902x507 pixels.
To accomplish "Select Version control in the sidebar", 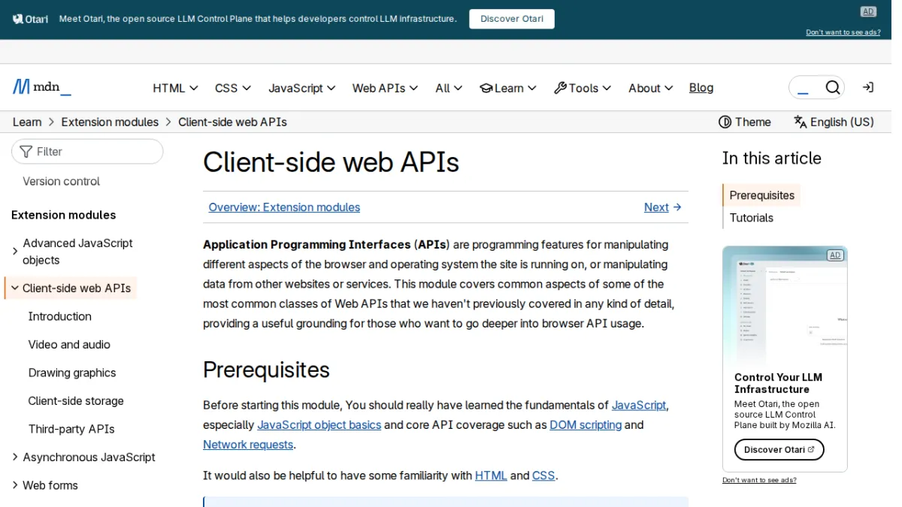I will [x=61, y=181].
